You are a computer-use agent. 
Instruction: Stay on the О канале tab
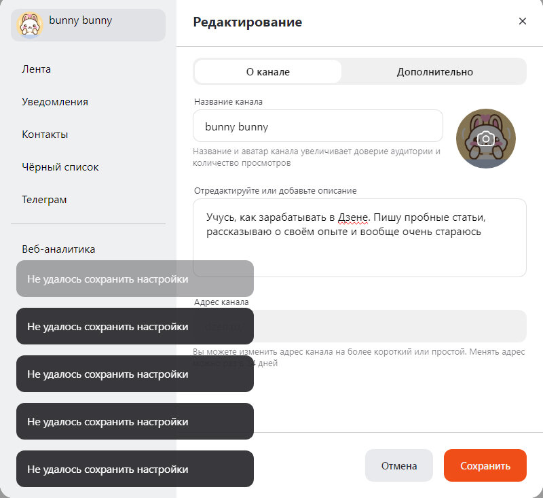(x=268, y=71)
